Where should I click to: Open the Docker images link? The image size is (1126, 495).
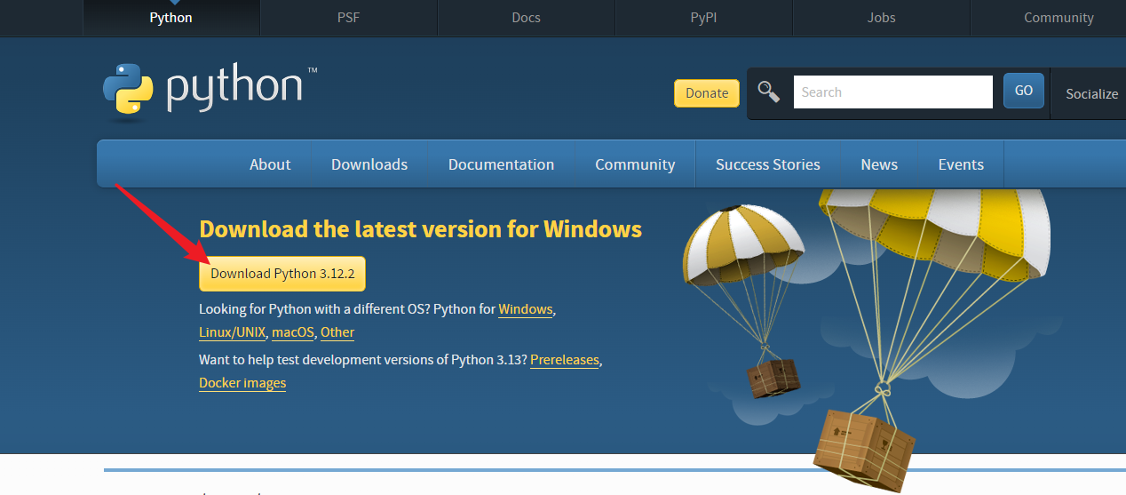click(242, 383)
